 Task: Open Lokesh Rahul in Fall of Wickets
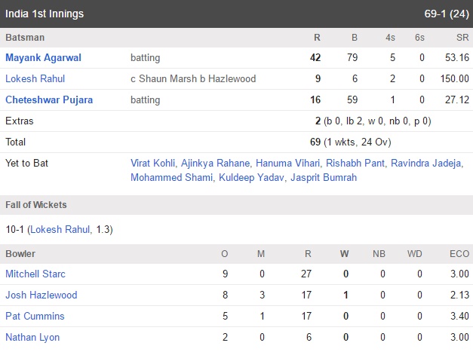[60, 229]
